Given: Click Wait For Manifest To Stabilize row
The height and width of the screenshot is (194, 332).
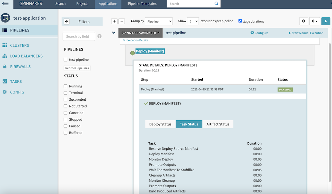Looking at the screenshot, I should 205,170.
